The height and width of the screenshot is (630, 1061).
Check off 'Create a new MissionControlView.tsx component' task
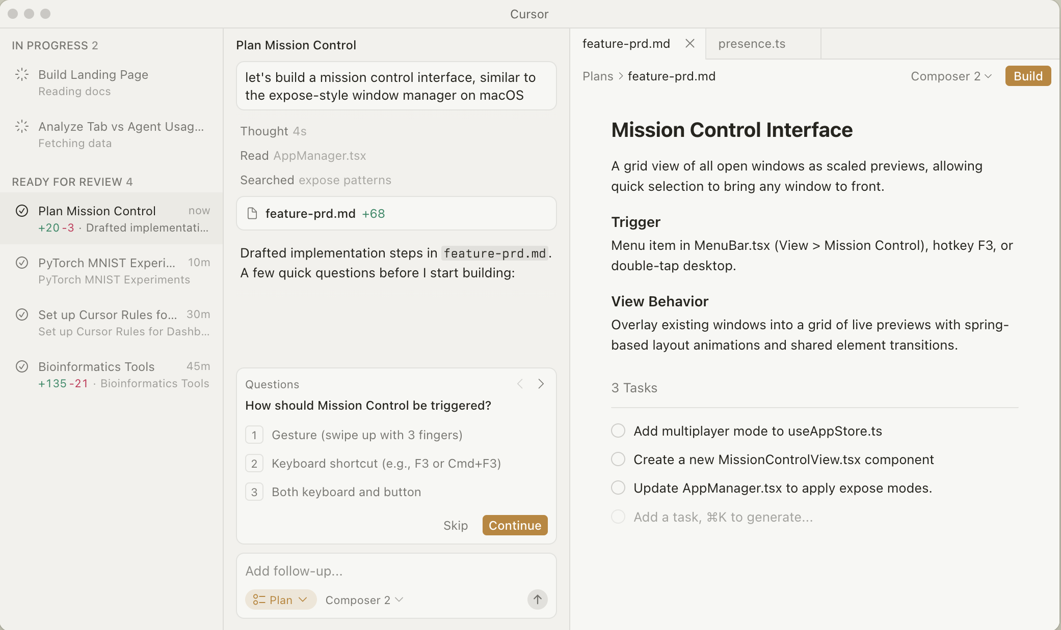(618, 460)
